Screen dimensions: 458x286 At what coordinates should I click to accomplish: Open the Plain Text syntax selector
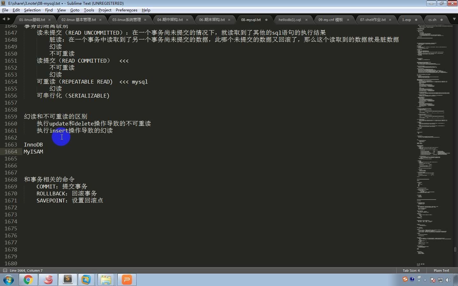tap(441, 270)
